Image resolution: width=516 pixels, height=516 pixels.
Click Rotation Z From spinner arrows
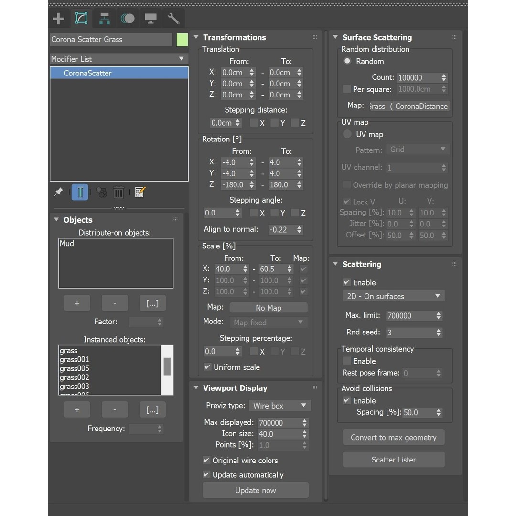[251, 184]
